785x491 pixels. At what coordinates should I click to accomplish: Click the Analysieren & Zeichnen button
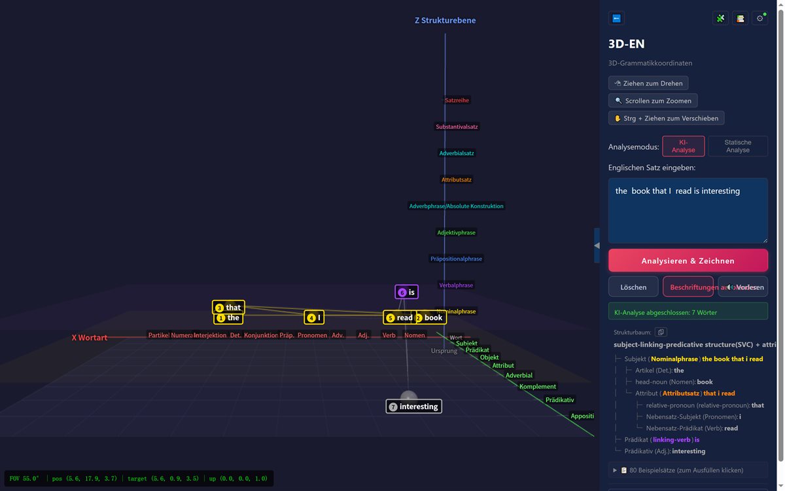click(688, 261)
